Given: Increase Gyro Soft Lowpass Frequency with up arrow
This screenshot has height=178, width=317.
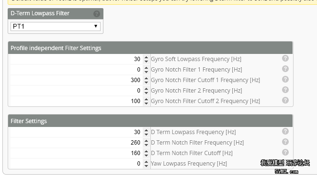Looking at the screenshot, I should pos(146,57).
